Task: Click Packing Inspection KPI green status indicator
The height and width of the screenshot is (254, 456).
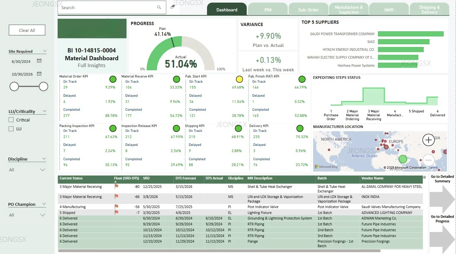Action: (113, 128)
